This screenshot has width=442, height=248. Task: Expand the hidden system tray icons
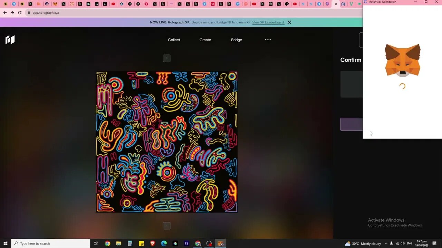coord(386,244)
